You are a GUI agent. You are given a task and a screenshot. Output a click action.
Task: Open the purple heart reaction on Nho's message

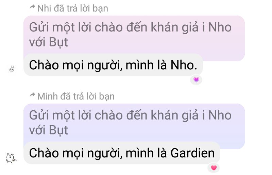tap(196, 80)
